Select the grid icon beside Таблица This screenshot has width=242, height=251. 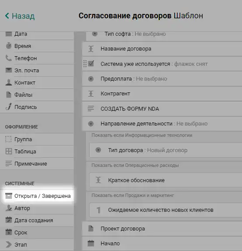point(9,151)
